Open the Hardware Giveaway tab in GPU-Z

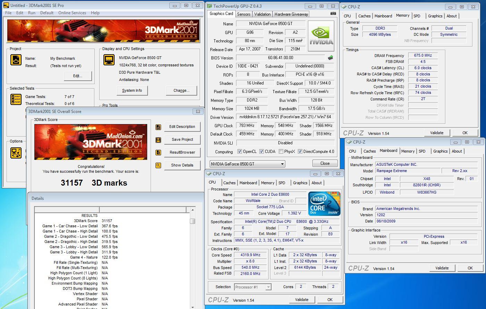click(291, 14)
